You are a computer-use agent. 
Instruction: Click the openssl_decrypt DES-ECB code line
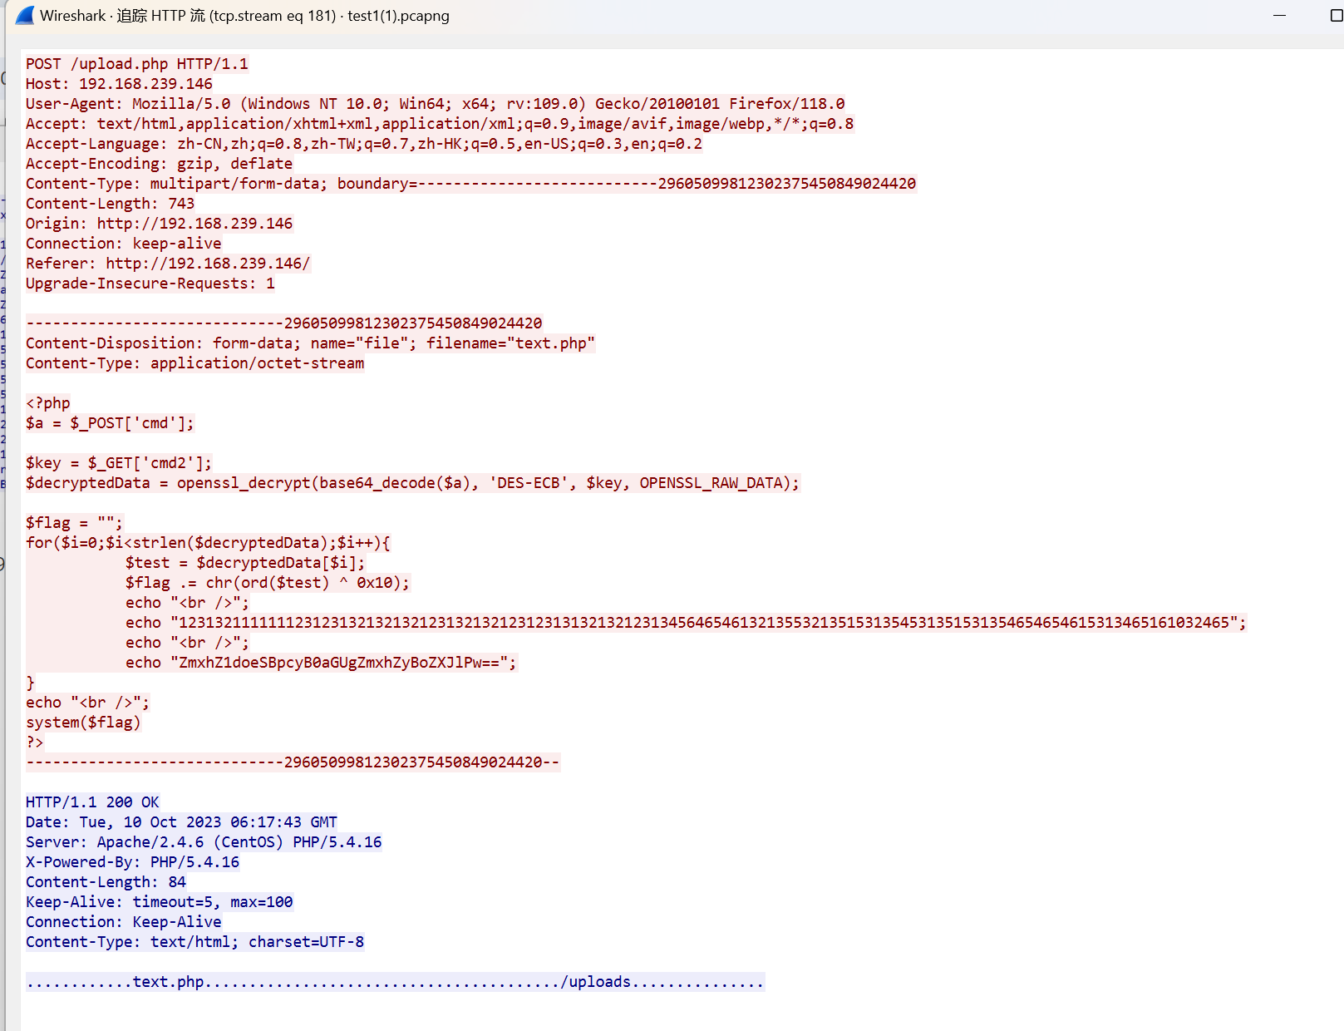tap(412, 483)
